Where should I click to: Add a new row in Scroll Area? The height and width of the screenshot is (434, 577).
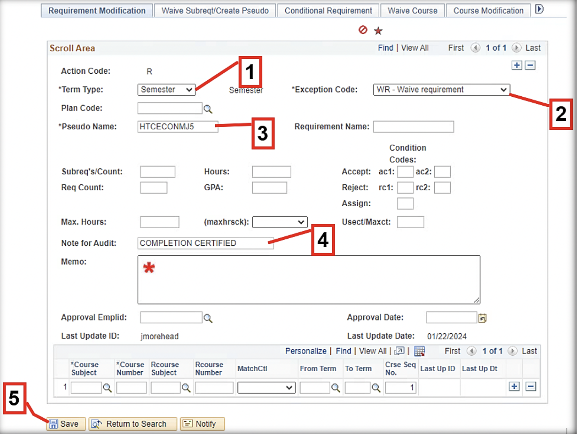click(517, 65)
